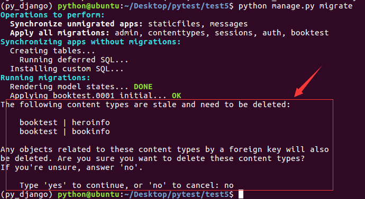
Task: Click the 'Creating tables...' line
Action: [52, 51]
